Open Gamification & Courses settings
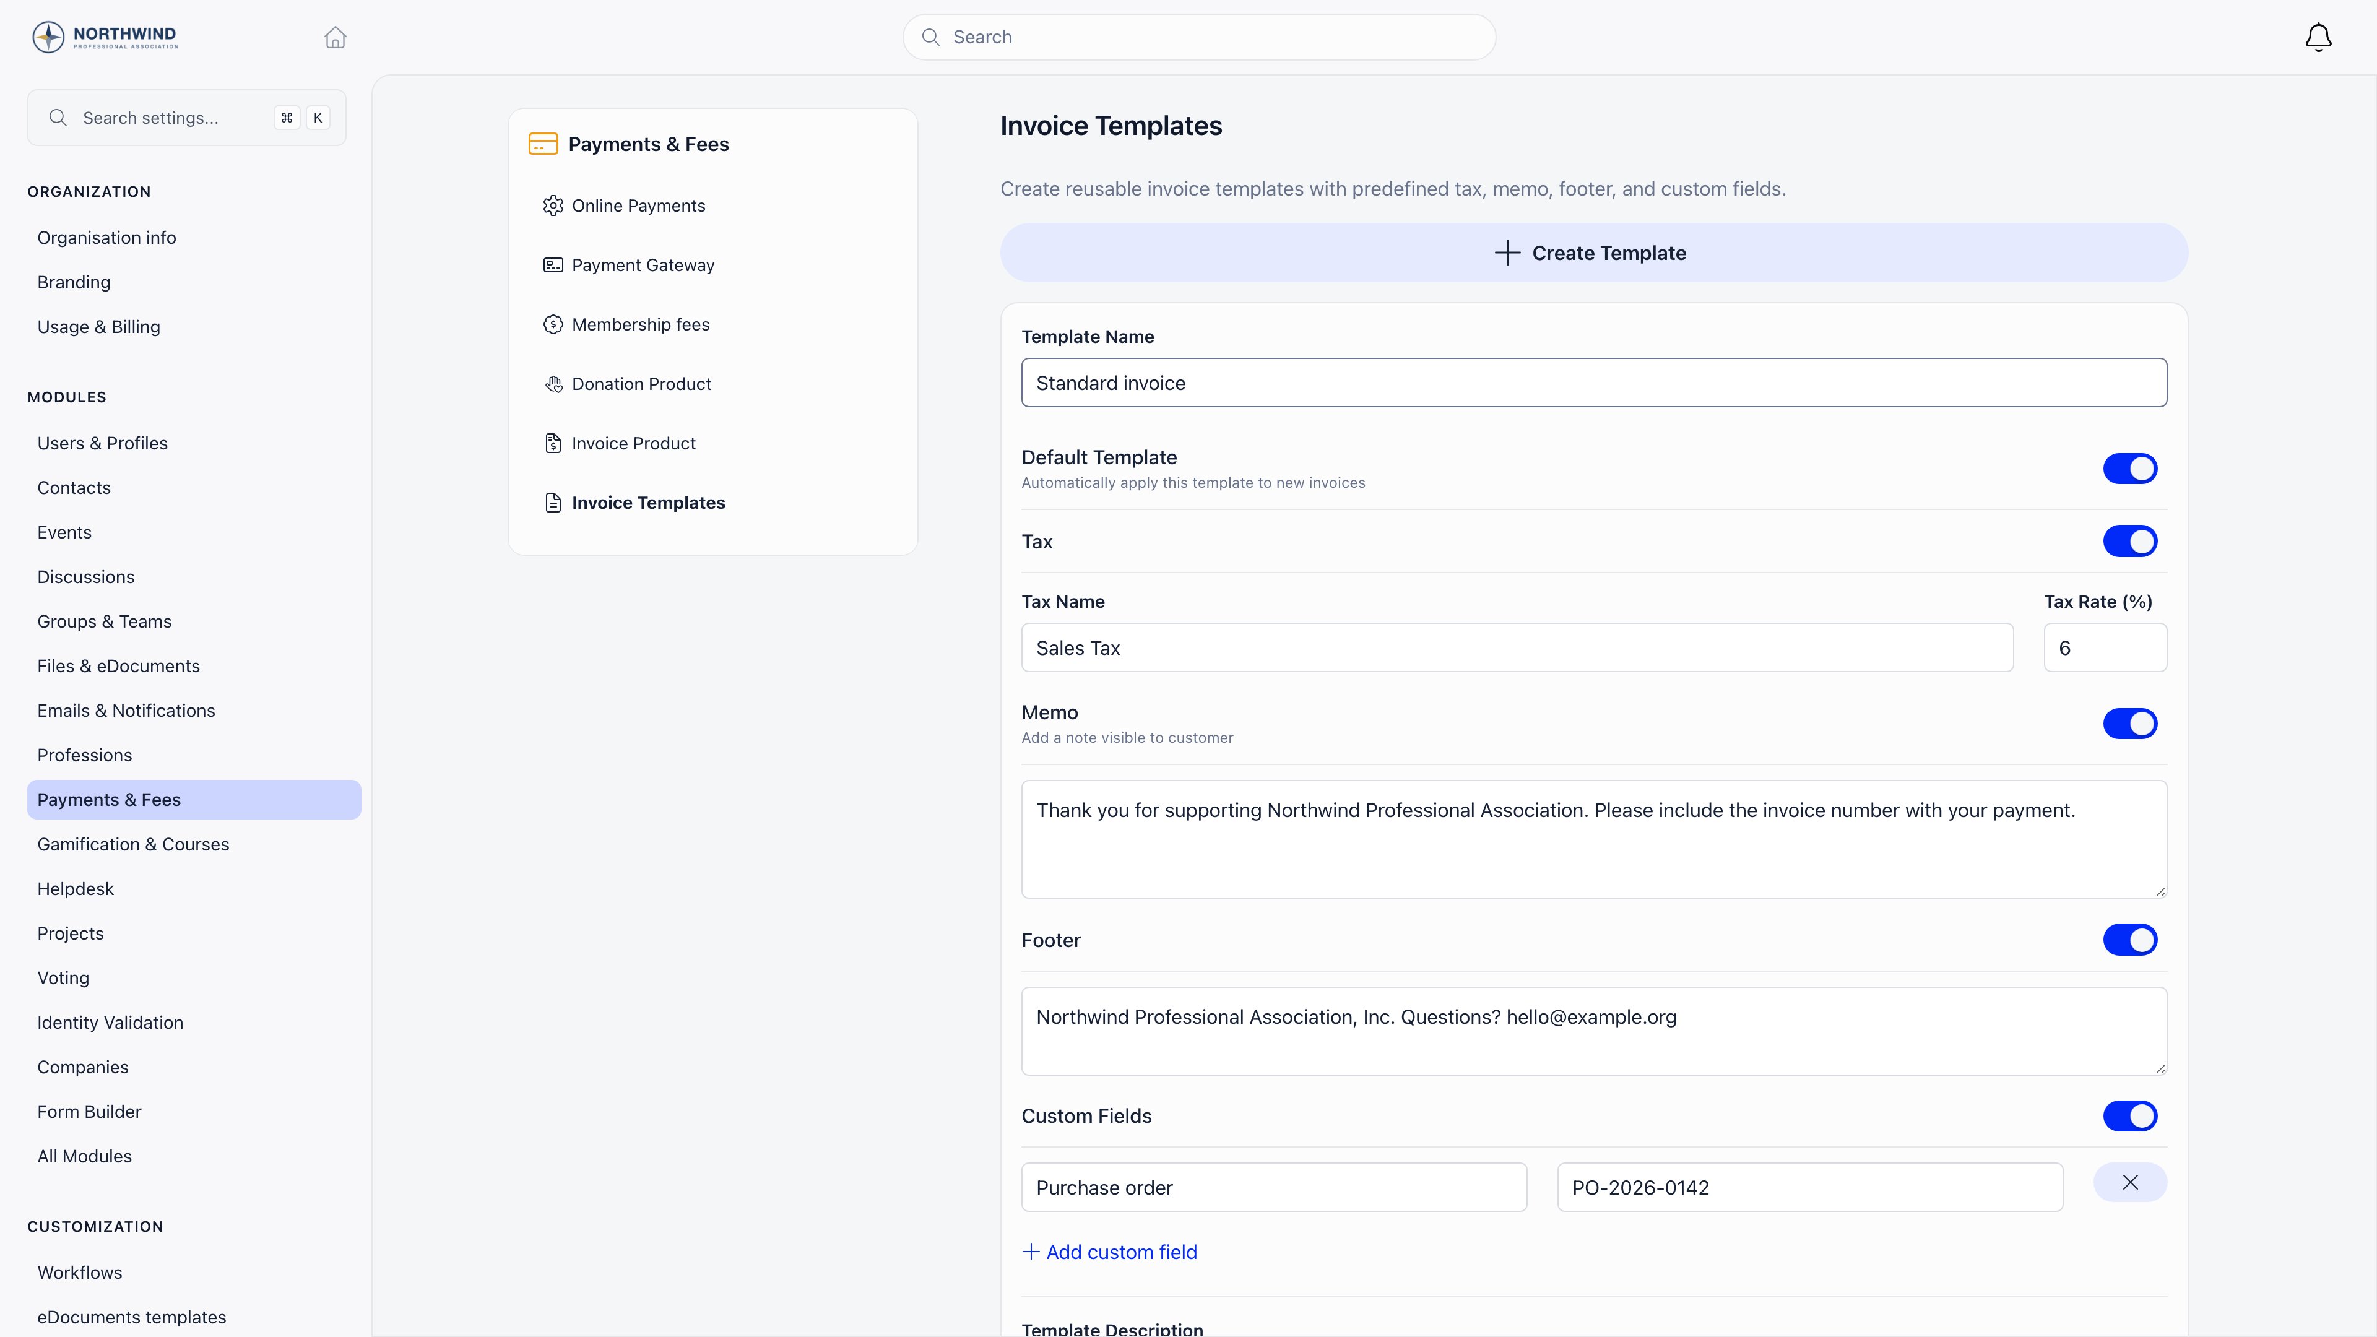The image size is (2377, 1337). tap(133, 844)
